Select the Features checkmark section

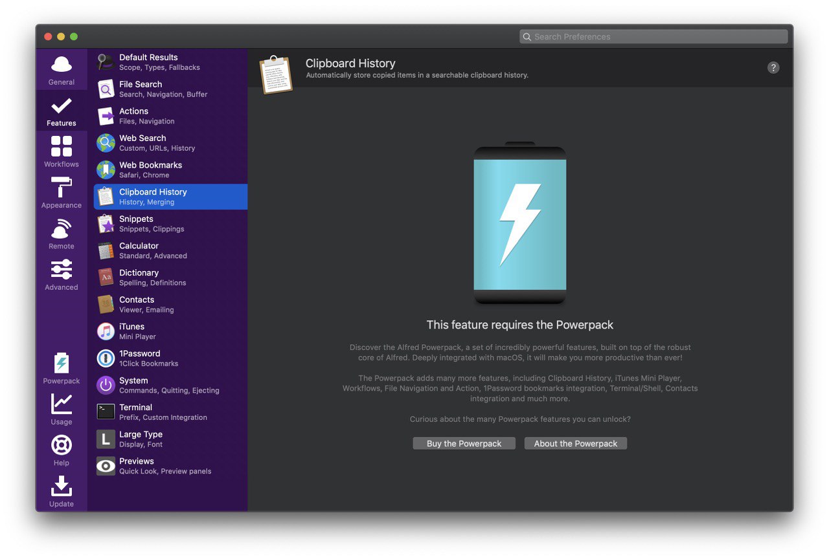point(62,111)
